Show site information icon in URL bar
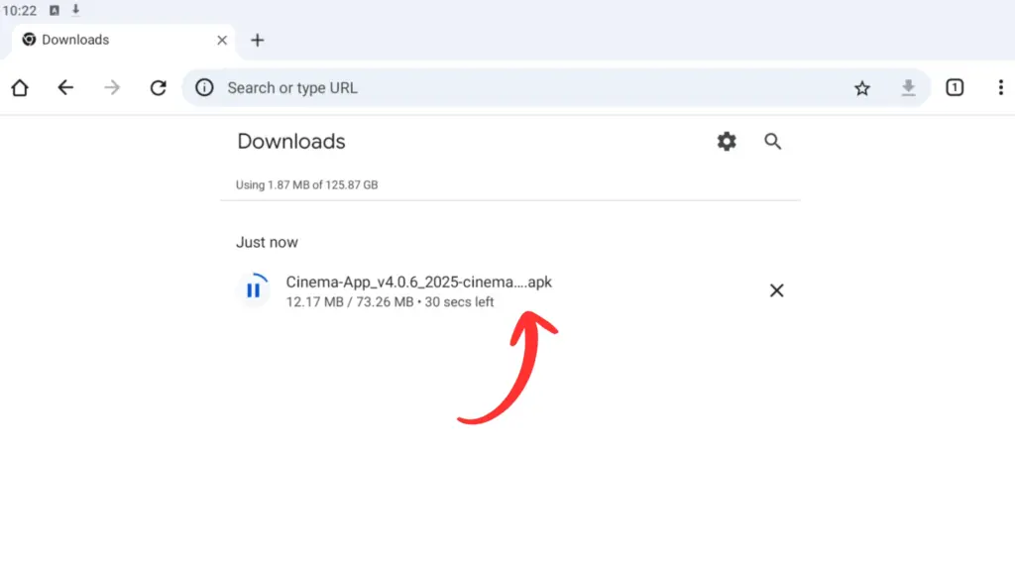This screenshot has height=571, width=1015. pyautogui.click(x=204, y=88)
